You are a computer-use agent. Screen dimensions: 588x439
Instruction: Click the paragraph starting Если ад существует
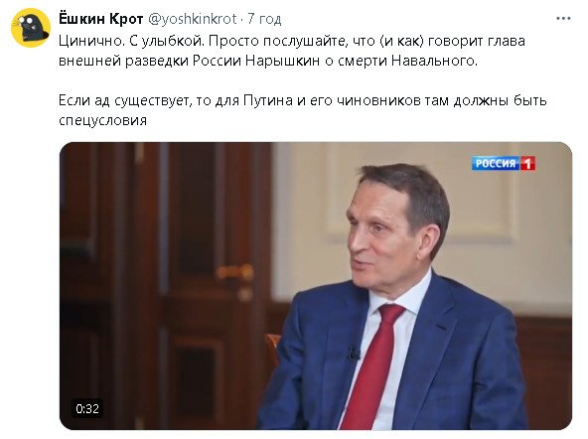[x=303, y=110]
